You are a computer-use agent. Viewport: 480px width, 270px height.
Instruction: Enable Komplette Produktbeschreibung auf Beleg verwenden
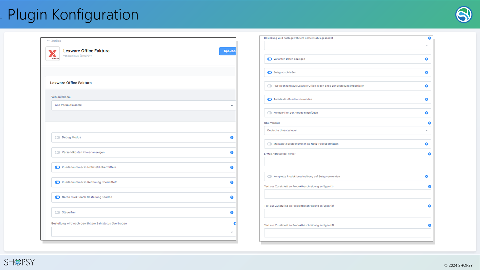coord(269,176)
